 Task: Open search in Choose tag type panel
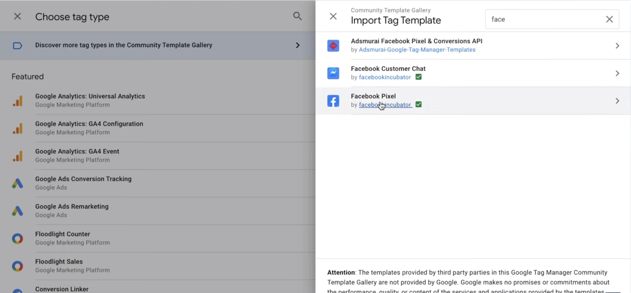[x=297, y=16]
